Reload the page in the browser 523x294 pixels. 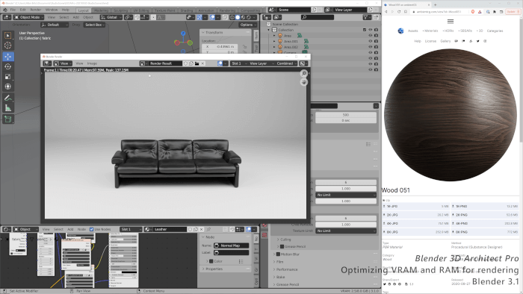398,12
